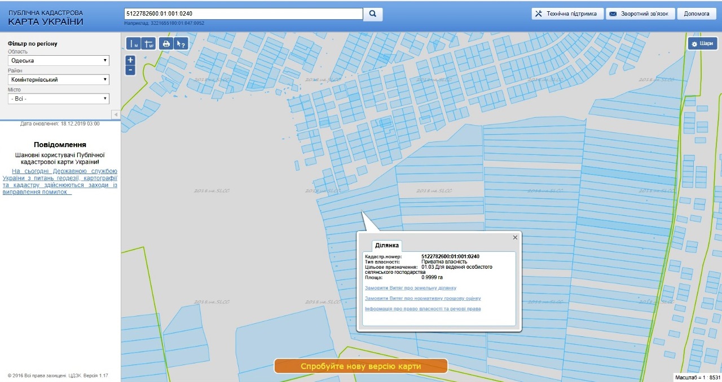The image size is (722, 382).
Task: Open the map print tool
Action: coord(166,44)
